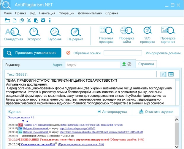Select the Глубокая check mode
Screen dimensions: 184x149
[x=55, y=34]
